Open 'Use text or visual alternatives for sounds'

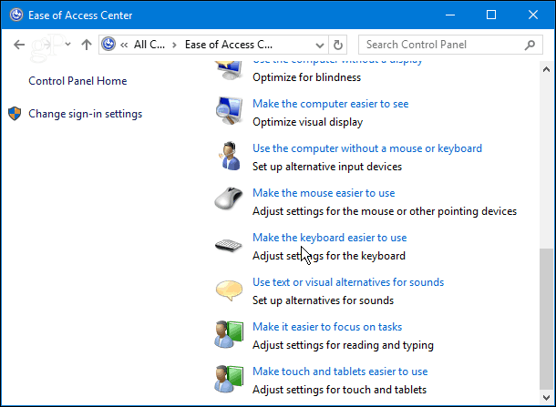[x=348, y=282]
